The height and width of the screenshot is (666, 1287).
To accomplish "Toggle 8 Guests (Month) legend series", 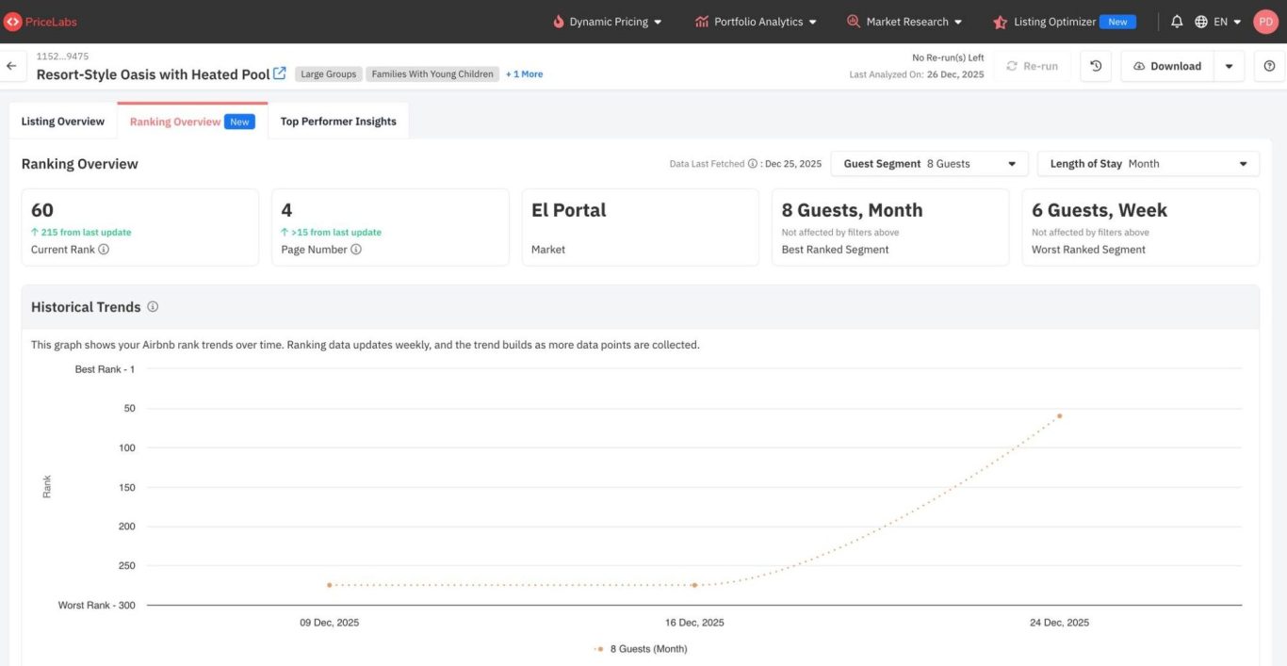I will tap(641, 649).
